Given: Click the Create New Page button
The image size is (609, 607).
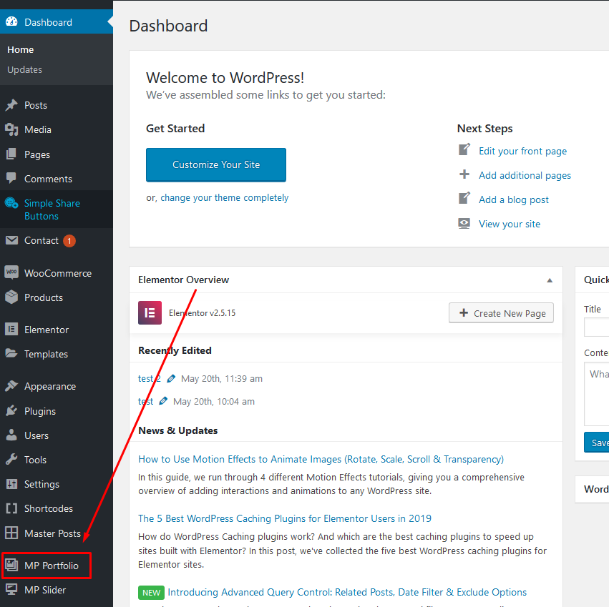Looking at the screenshot, I should pos(501,313).
